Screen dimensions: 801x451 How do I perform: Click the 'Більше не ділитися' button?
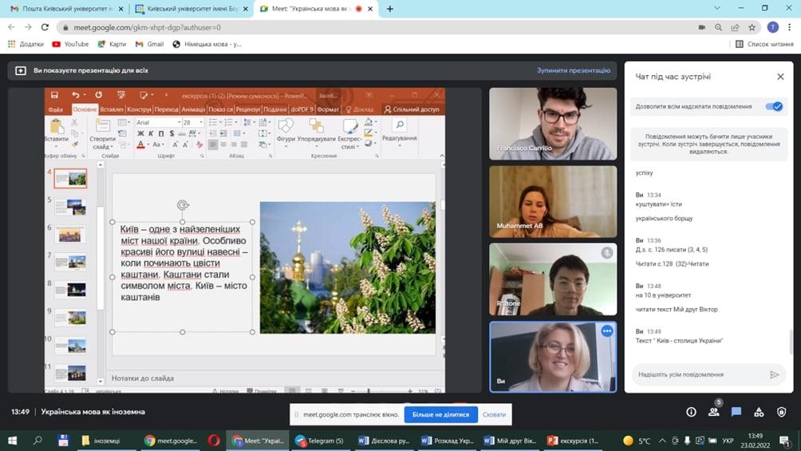(440, 414)
